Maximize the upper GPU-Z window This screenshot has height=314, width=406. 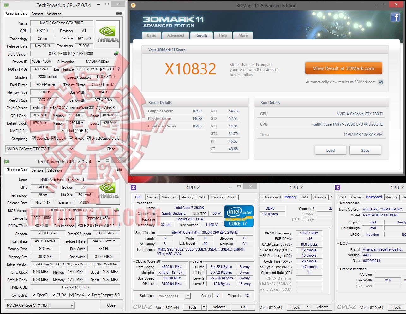[x=107, y=4]
